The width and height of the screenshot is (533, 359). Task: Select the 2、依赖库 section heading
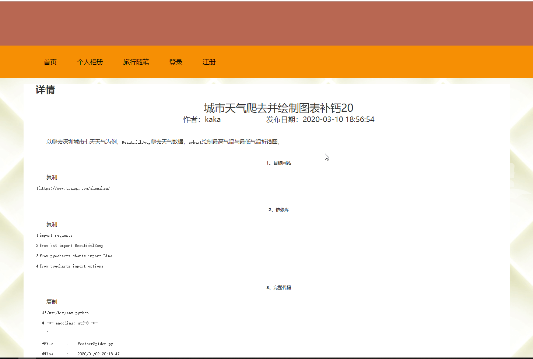point(278,210)
